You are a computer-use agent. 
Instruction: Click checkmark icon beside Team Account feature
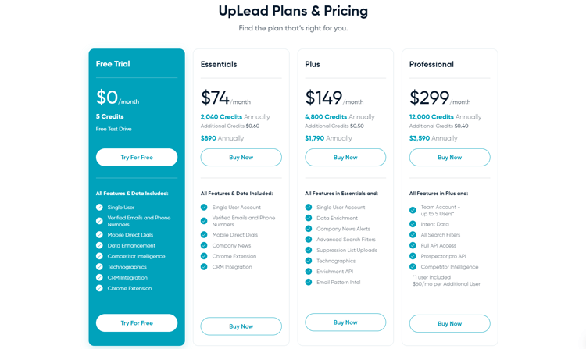[413, 210]
